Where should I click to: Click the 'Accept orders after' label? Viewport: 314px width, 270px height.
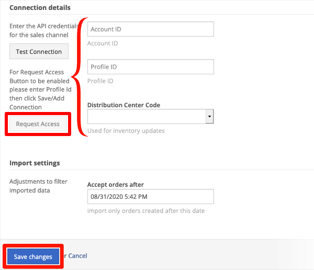coord(116,185)
